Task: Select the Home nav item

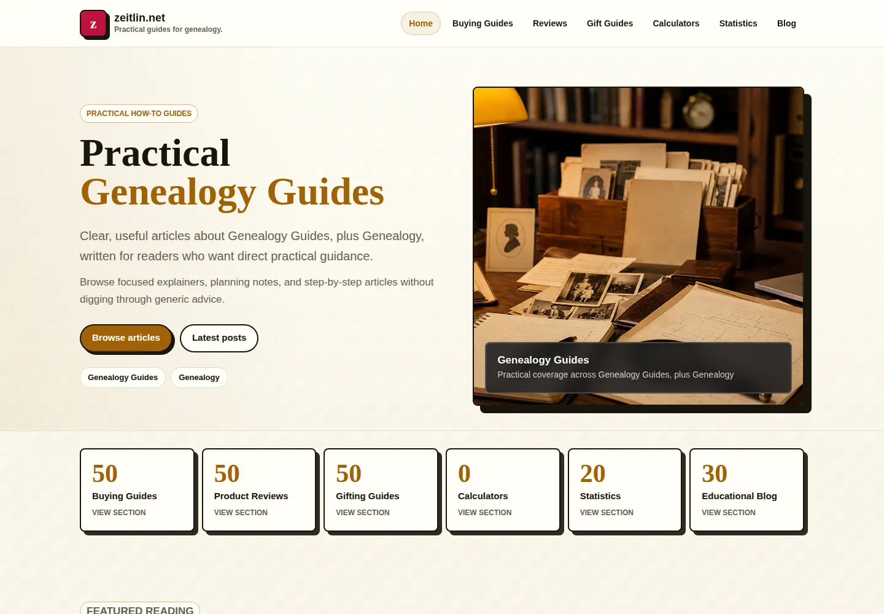Action: point(421,23)
